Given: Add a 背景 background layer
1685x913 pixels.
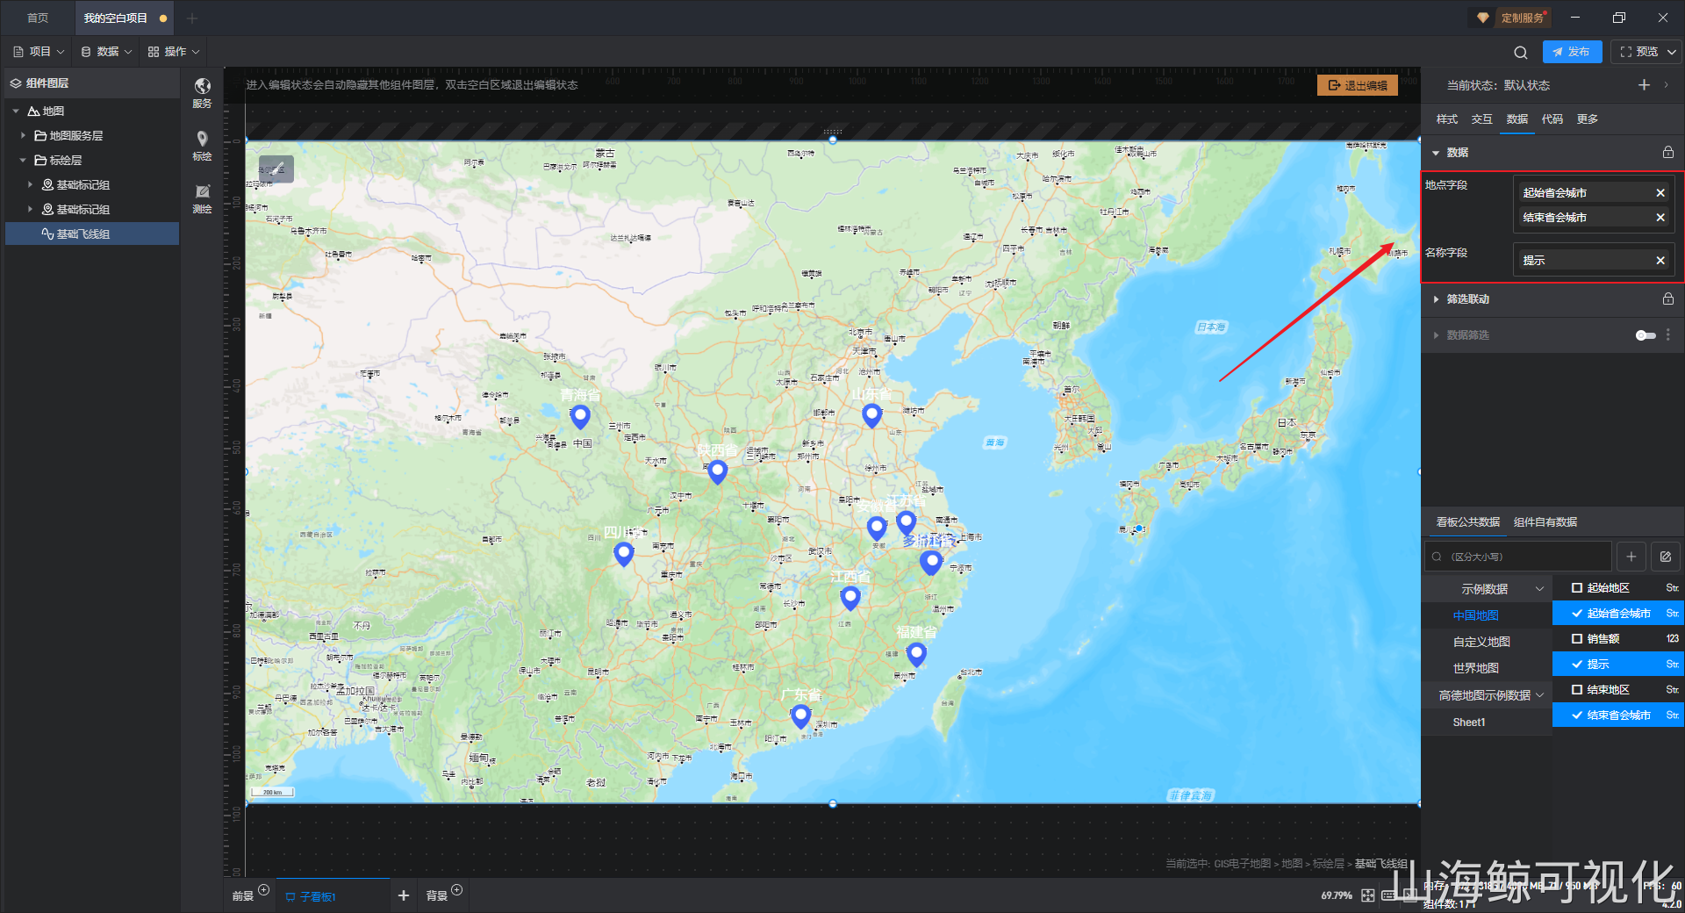Looking at the screenshot, I should (456, 889).
